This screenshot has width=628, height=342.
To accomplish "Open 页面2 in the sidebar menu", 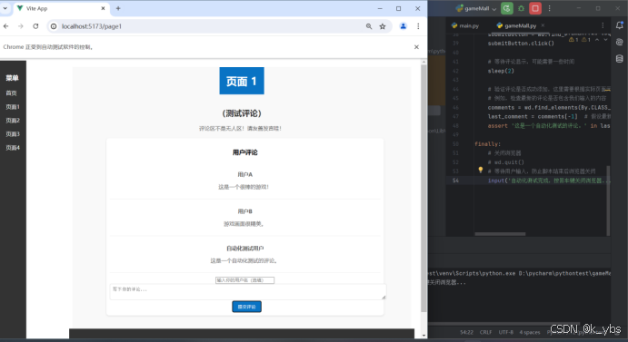I will tap(13, 121).
